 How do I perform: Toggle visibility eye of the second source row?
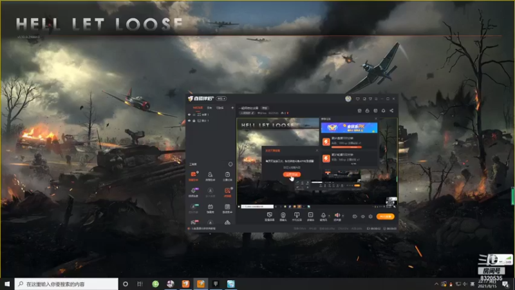click(189, 121)
